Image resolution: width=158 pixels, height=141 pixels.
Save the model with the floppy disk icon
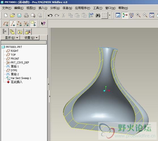coord(19,15)
